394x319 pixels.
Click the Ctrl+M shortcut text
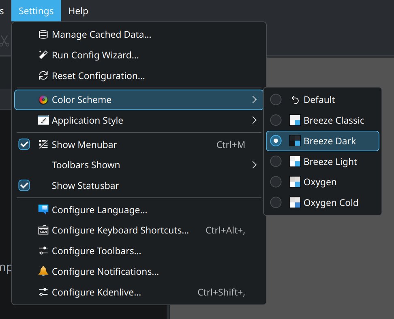click(231, 145)
